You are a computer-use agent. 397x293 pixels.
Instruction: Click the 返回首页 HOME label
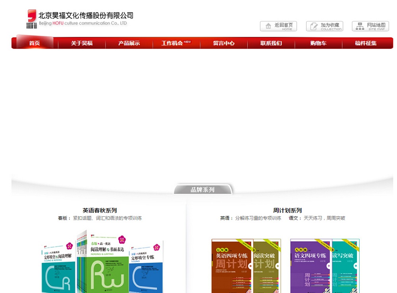point(283,26)
